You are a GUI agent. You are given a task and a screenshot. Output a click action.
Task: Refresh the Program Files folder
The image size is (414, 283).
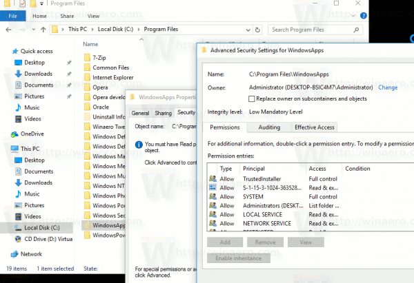tap(257, 30)
